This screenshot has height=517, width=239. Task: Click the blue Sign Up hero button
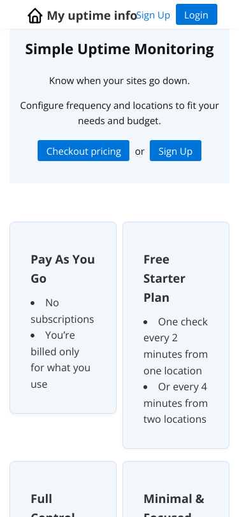175,151
